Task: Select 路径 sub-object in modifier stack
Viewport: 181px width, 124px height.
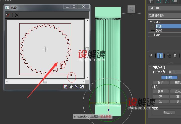Action: pyautogui.click(x=159, y=30)
